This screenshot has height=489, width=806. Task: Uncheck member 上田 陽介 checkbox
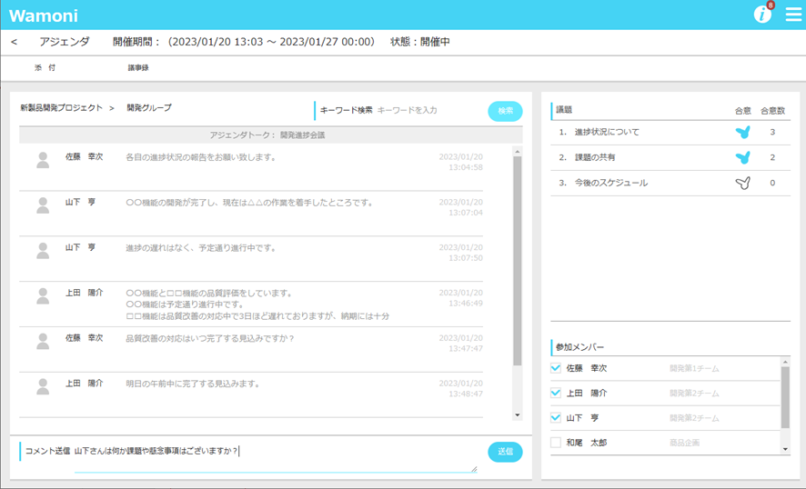pos(556,393)
